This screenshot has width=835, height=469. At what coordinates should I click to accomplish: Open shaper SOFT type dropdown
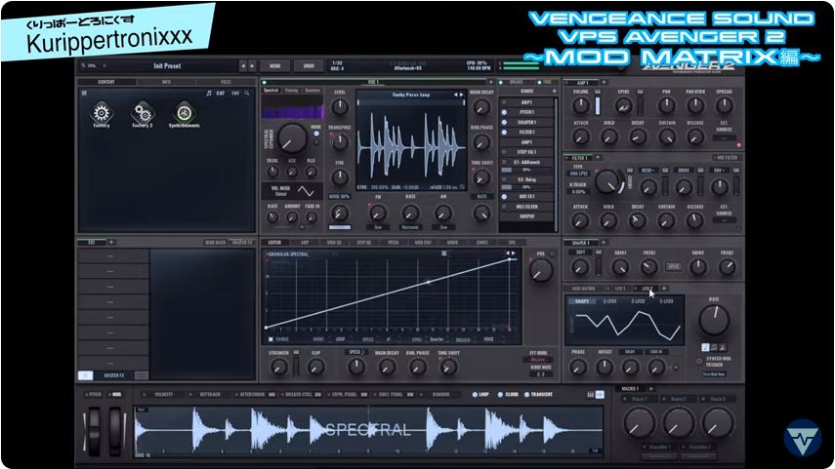[x=580, y=252]
